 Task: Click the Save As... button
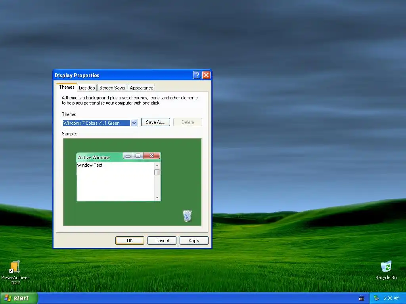coord(155,122)
